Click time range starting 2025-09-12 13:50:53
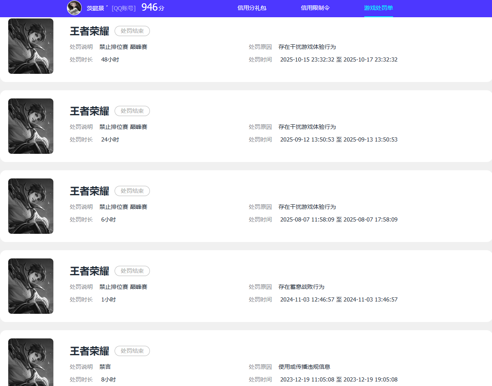 pyautogui.click(x=339, y=139)
